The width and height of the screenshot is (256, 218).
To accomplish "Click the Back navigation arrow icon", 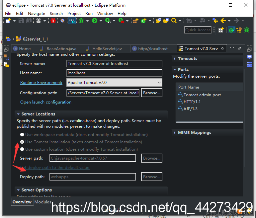I will tap(223, 21).
